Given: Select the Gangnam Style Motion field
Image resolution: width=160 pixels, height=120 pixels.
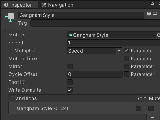Looking at the screenshot, I should pos(111,35).
